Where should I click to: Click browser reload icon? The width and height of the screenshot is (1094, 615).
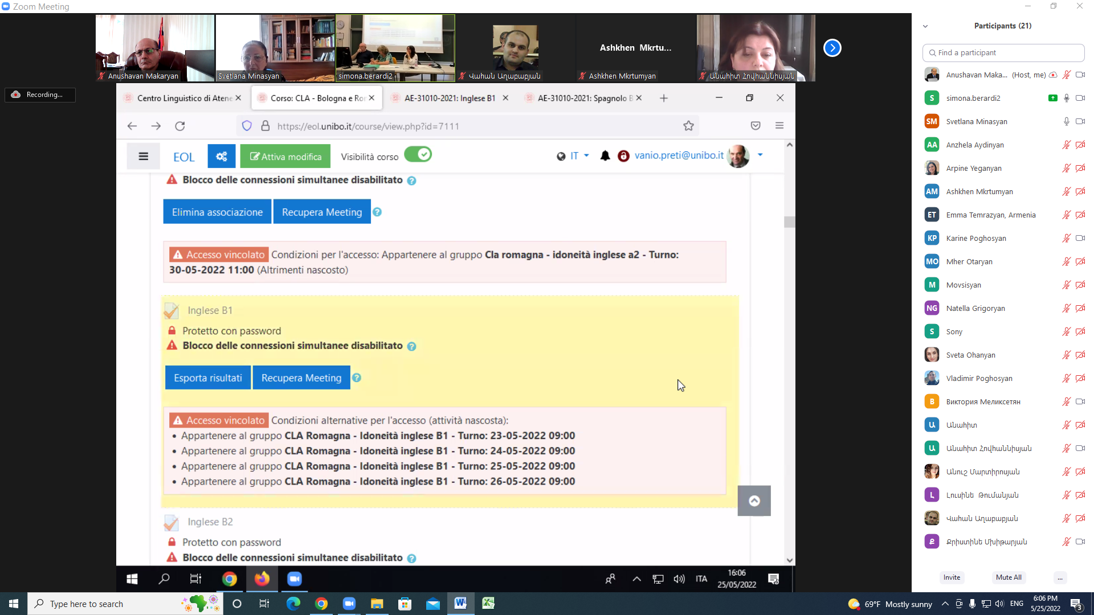click(x=180, y=126)
